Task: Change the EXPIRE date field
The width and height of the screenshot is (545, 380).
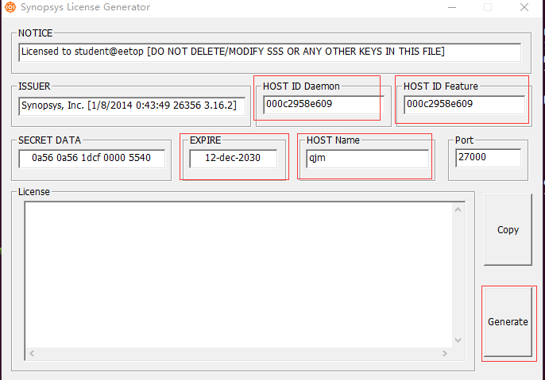Action: click(x=234, y=158)
